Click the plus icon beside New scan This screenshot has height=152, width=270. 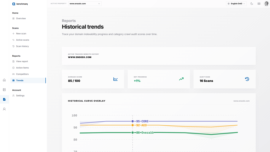coord(13,33)
